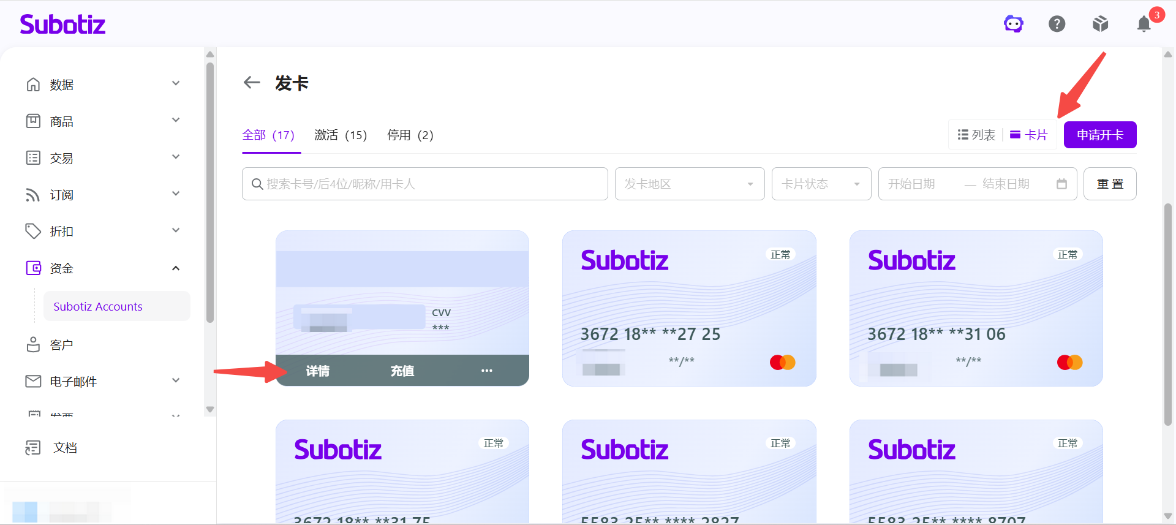
Task: Click 正常 status on card ending 27 25
Action: pos(780,254)
